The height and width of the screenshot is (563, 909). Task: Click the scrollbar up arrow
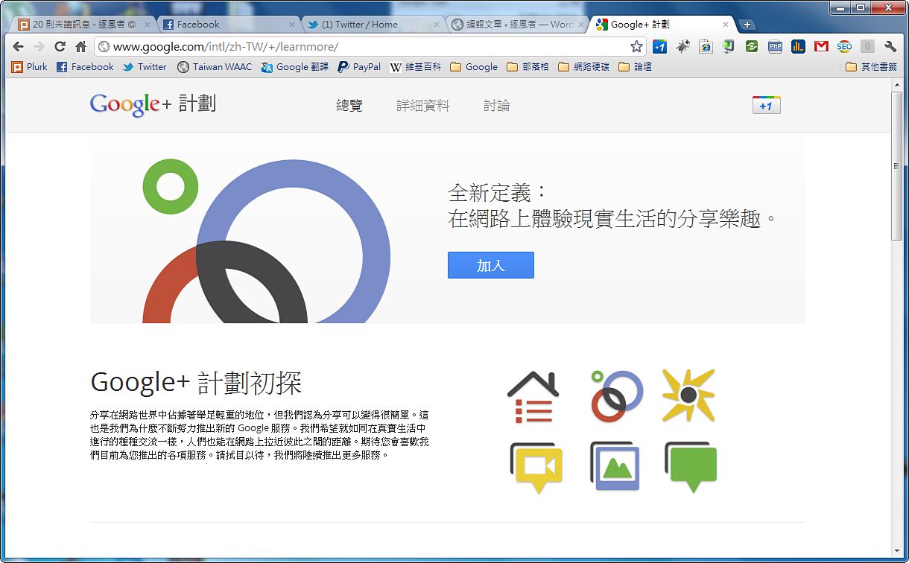click(897, 85)
